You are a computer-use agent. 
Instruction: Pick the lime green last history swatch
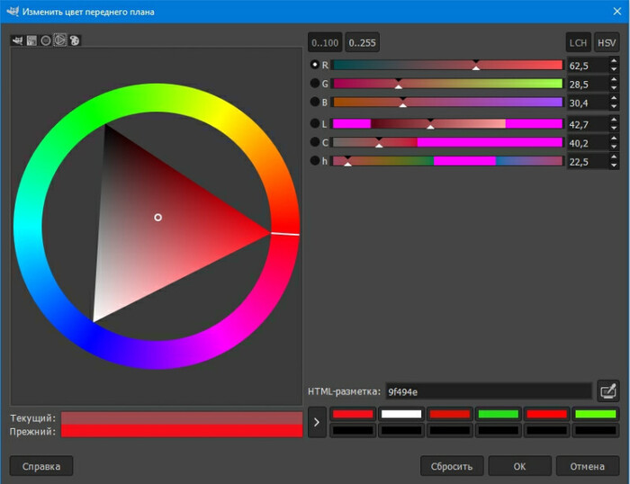(x=596, y=414)
